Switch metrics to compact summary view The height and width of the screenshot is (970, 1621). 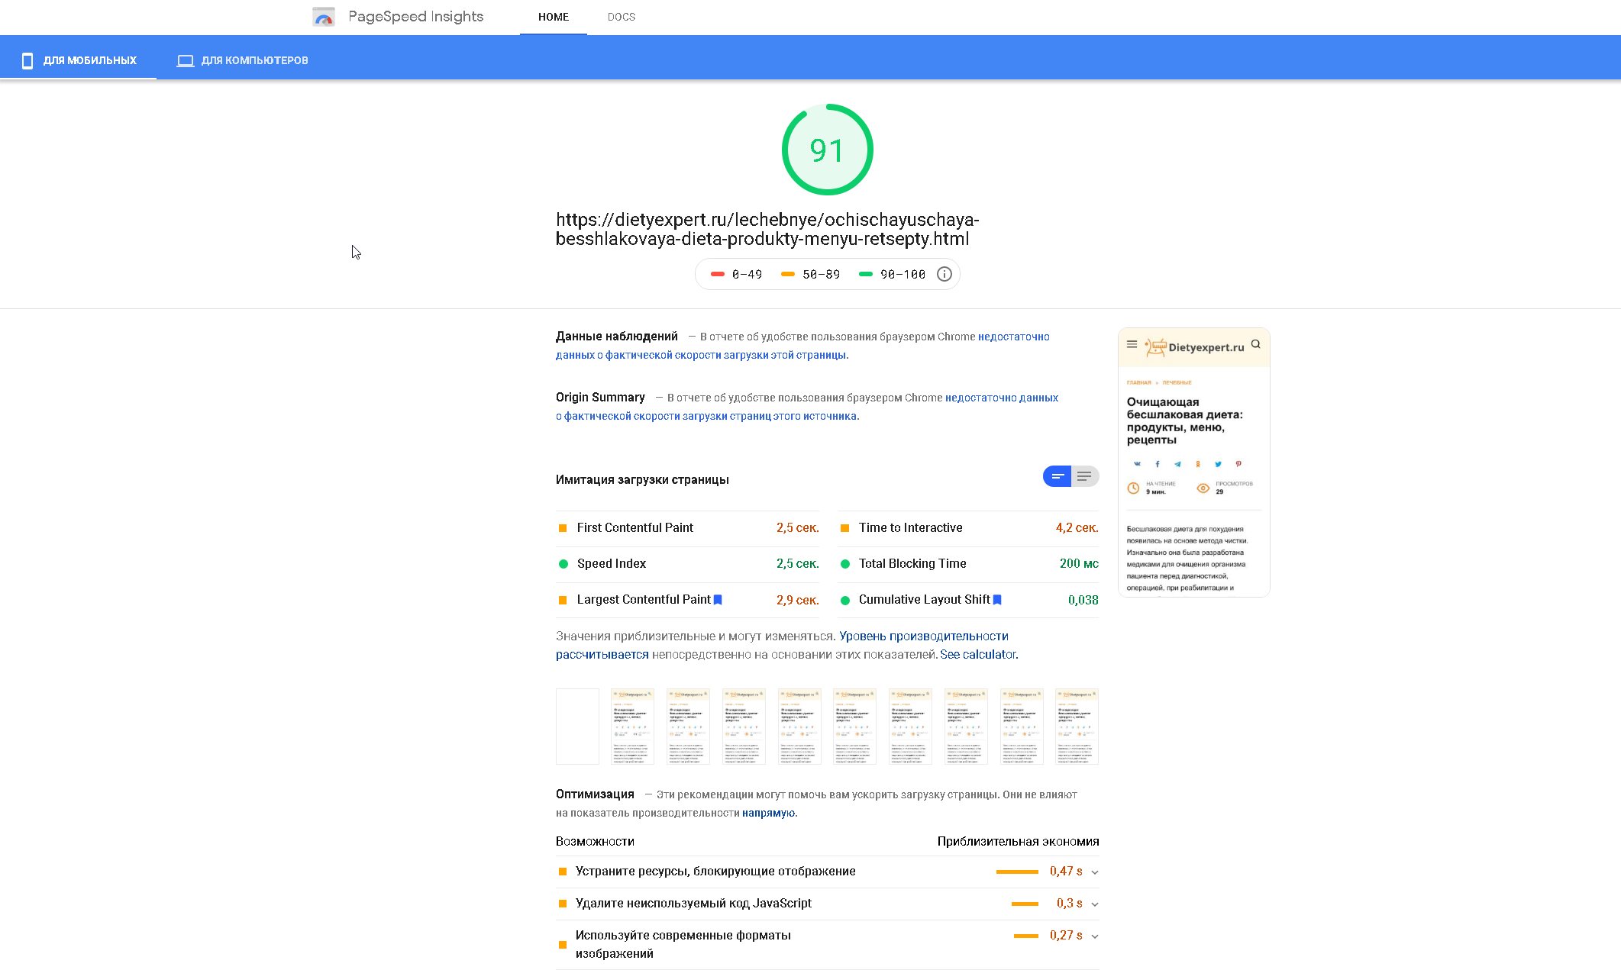click(1058, 476)
